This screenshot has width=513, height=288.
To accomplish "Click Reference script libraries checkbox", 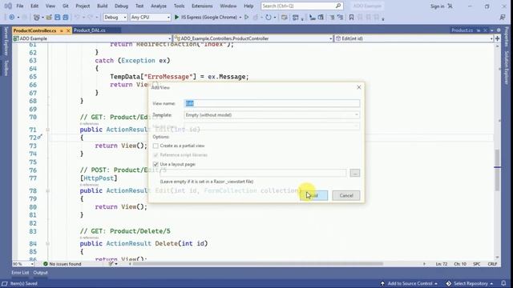I will coord(156,155).
